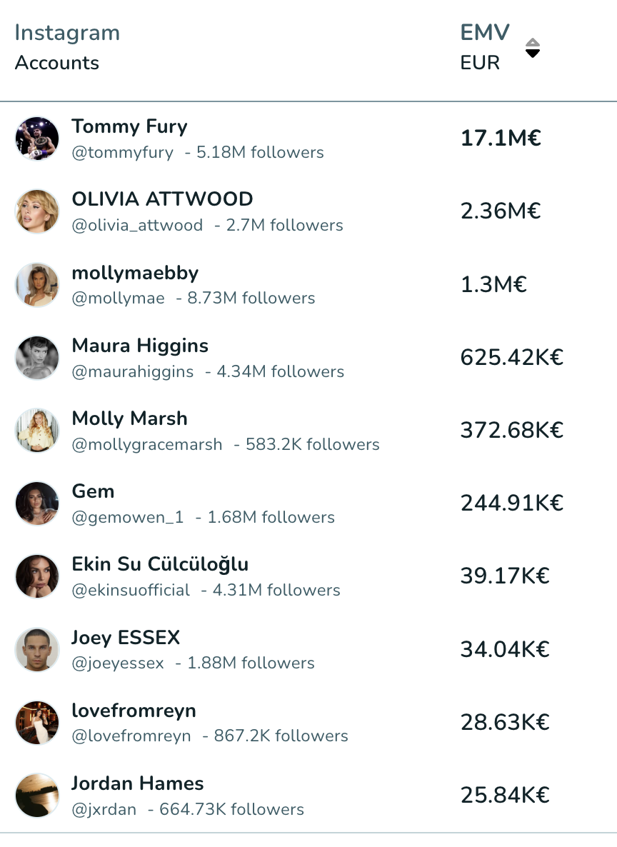This screenshot has width=617, height=847.
Task: Select lovefromreyn's avatar image
Action: tap(36, 723)
